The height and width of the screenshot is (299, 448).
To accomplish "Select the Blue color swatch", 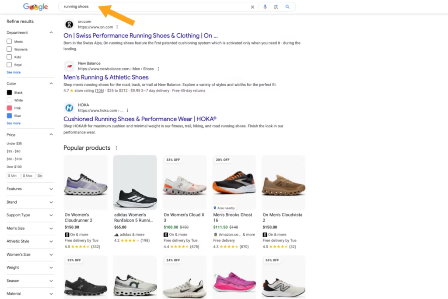I will [x=9, y=116].
